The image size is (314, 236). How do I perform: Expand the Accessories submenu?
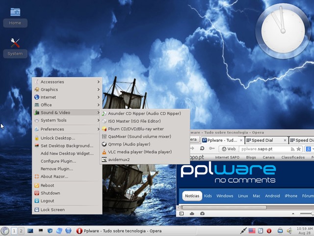pos(67,82)
